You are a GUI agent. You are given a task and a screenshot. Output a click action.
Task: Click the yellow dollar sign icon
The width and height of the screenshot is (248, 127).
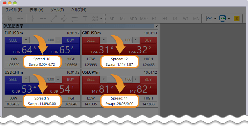(x=237, y=19)
